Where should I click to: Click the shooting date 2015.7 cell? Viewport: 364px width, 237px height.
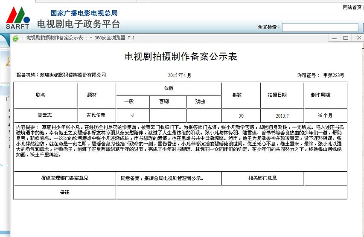coord(282,116)
